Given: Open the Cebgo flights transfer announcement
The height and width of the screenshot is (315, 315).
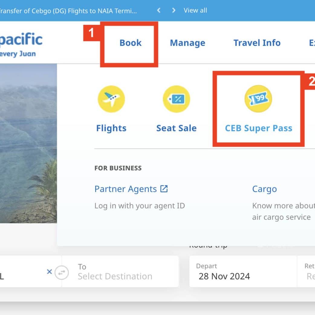Looking at the screenshot, I should pyautogui.click(x=68, y=11).
